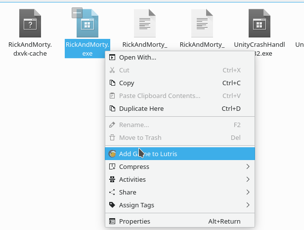The width and height of the screenshot is (304, 230).
Task: Click the UnityCrashHandler exe file icon
Action: coord(260,23)
